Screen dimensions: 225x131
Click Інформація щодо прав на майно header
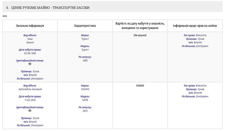tap(195, 26)
